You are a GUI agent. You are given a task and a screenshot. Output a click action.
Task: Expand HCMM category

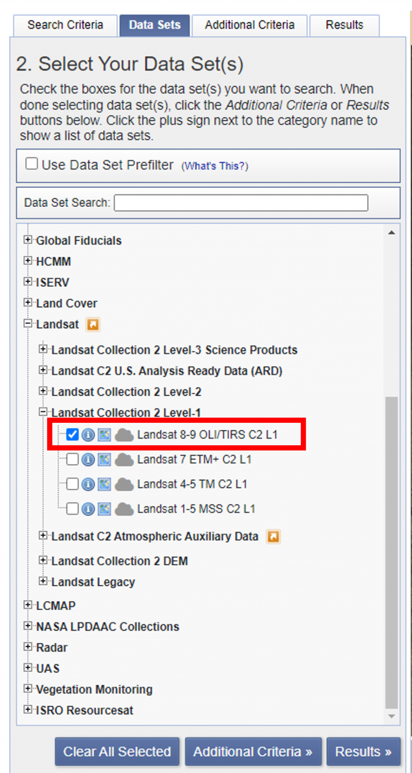[x=28, y=261]
